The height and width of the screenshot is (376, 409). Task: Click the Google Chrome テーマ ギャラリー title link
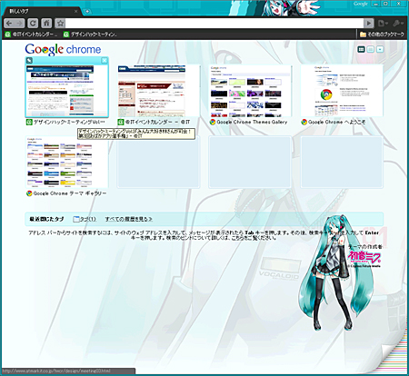[70, 193]
